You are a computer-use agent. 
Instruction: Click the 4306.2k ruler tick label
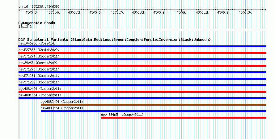pos(224,12)
